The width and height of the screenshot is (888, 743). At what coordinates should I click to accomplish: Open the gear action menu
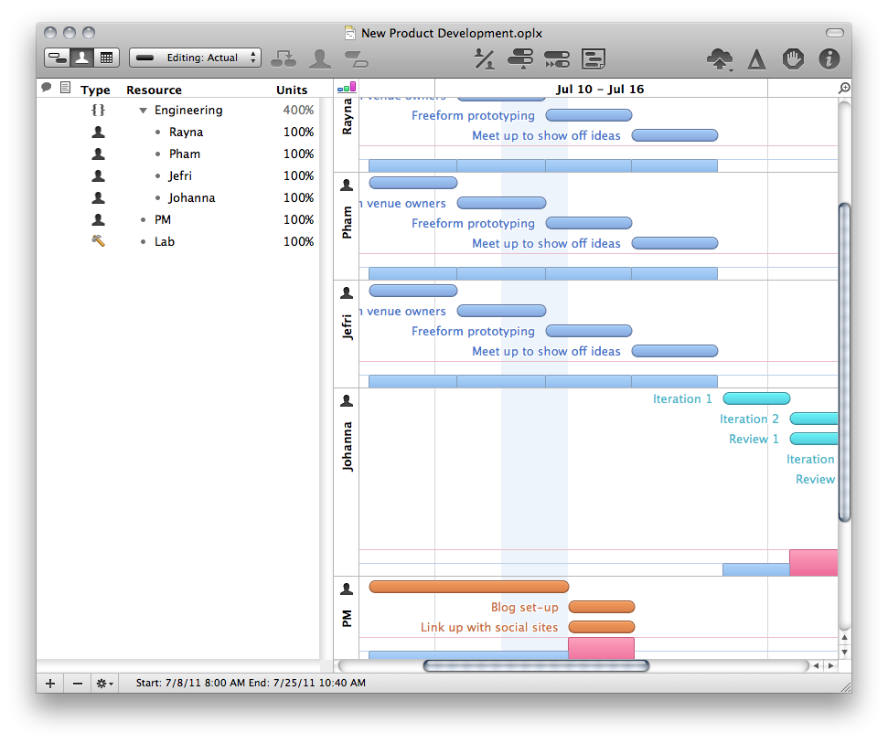(104, 683)
